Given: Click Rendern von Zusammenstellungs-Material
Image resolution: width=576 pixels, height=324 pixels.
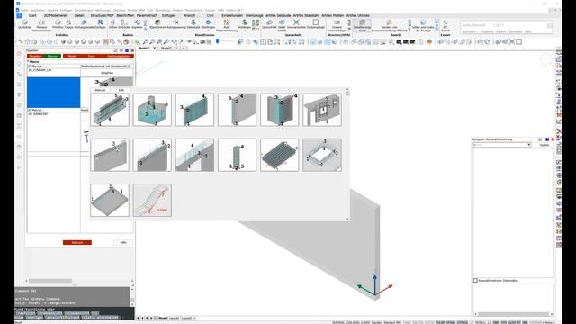Looking at the screenshot, I should [x=390, y=26].
